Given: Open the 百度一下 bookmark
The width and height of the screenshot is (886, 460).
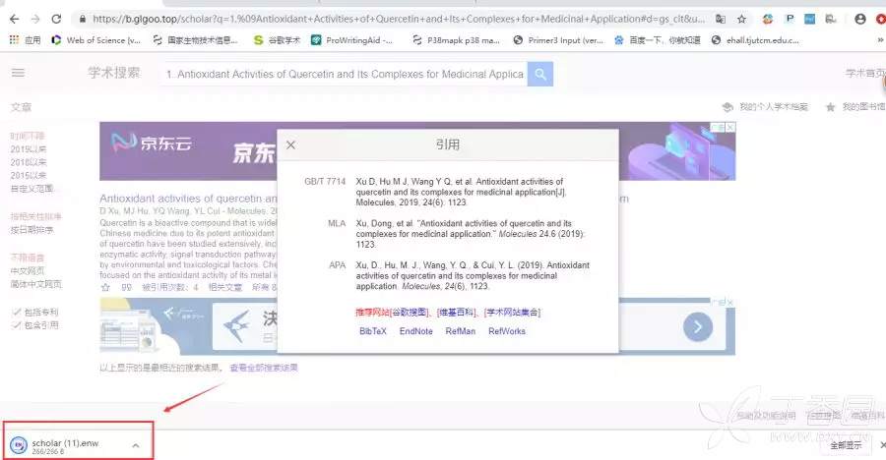Looking at the screenshot, I should 658,40.
